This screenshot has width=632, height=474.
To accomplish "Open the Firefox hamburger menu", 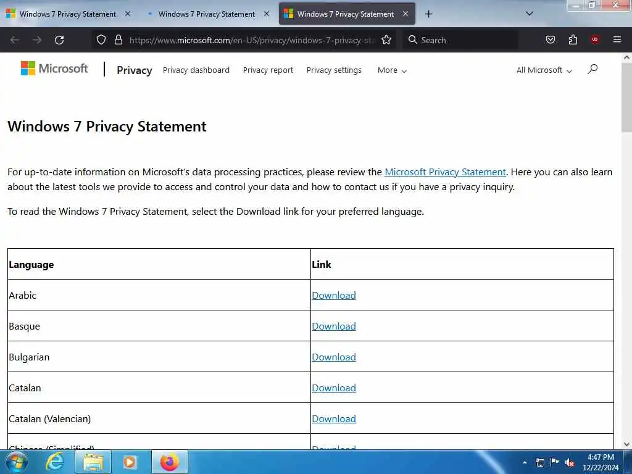I will (617, 39).
